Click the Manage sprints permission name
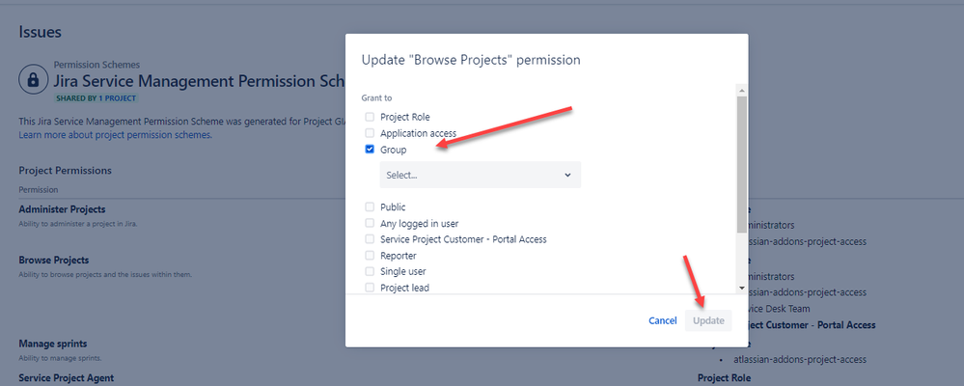 click(x=53, y=344)
